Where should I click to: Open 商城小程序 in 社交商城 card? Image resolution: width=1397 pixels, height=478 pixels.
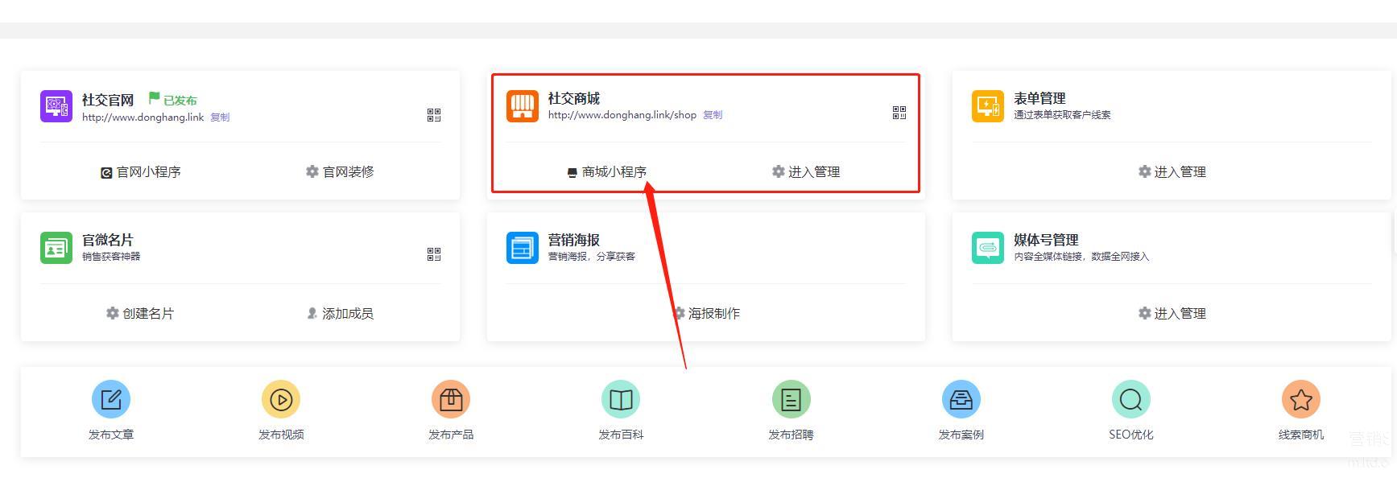607,172
